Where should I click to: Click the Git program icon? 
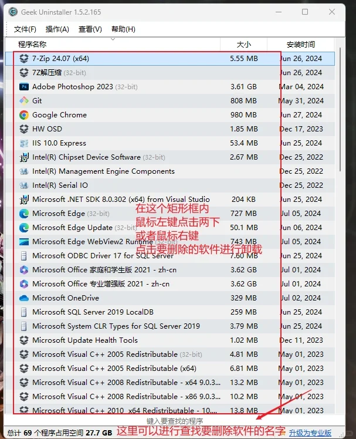pyautogui.click(x=24, y=101)
